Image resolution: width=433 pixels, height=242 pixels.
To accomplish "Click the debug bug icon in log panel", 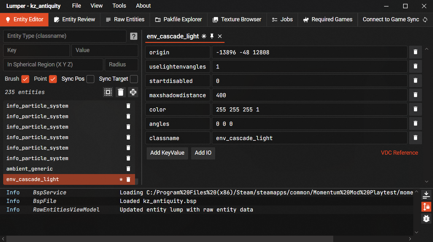I will pyautogui.click(x=426, y=218).
